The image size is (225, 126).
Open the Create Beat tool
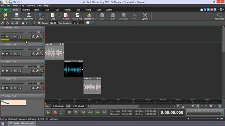[89, 16]
